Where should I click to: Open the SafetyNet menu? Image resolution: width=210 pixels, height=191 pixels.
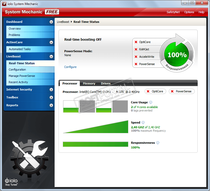173,12
